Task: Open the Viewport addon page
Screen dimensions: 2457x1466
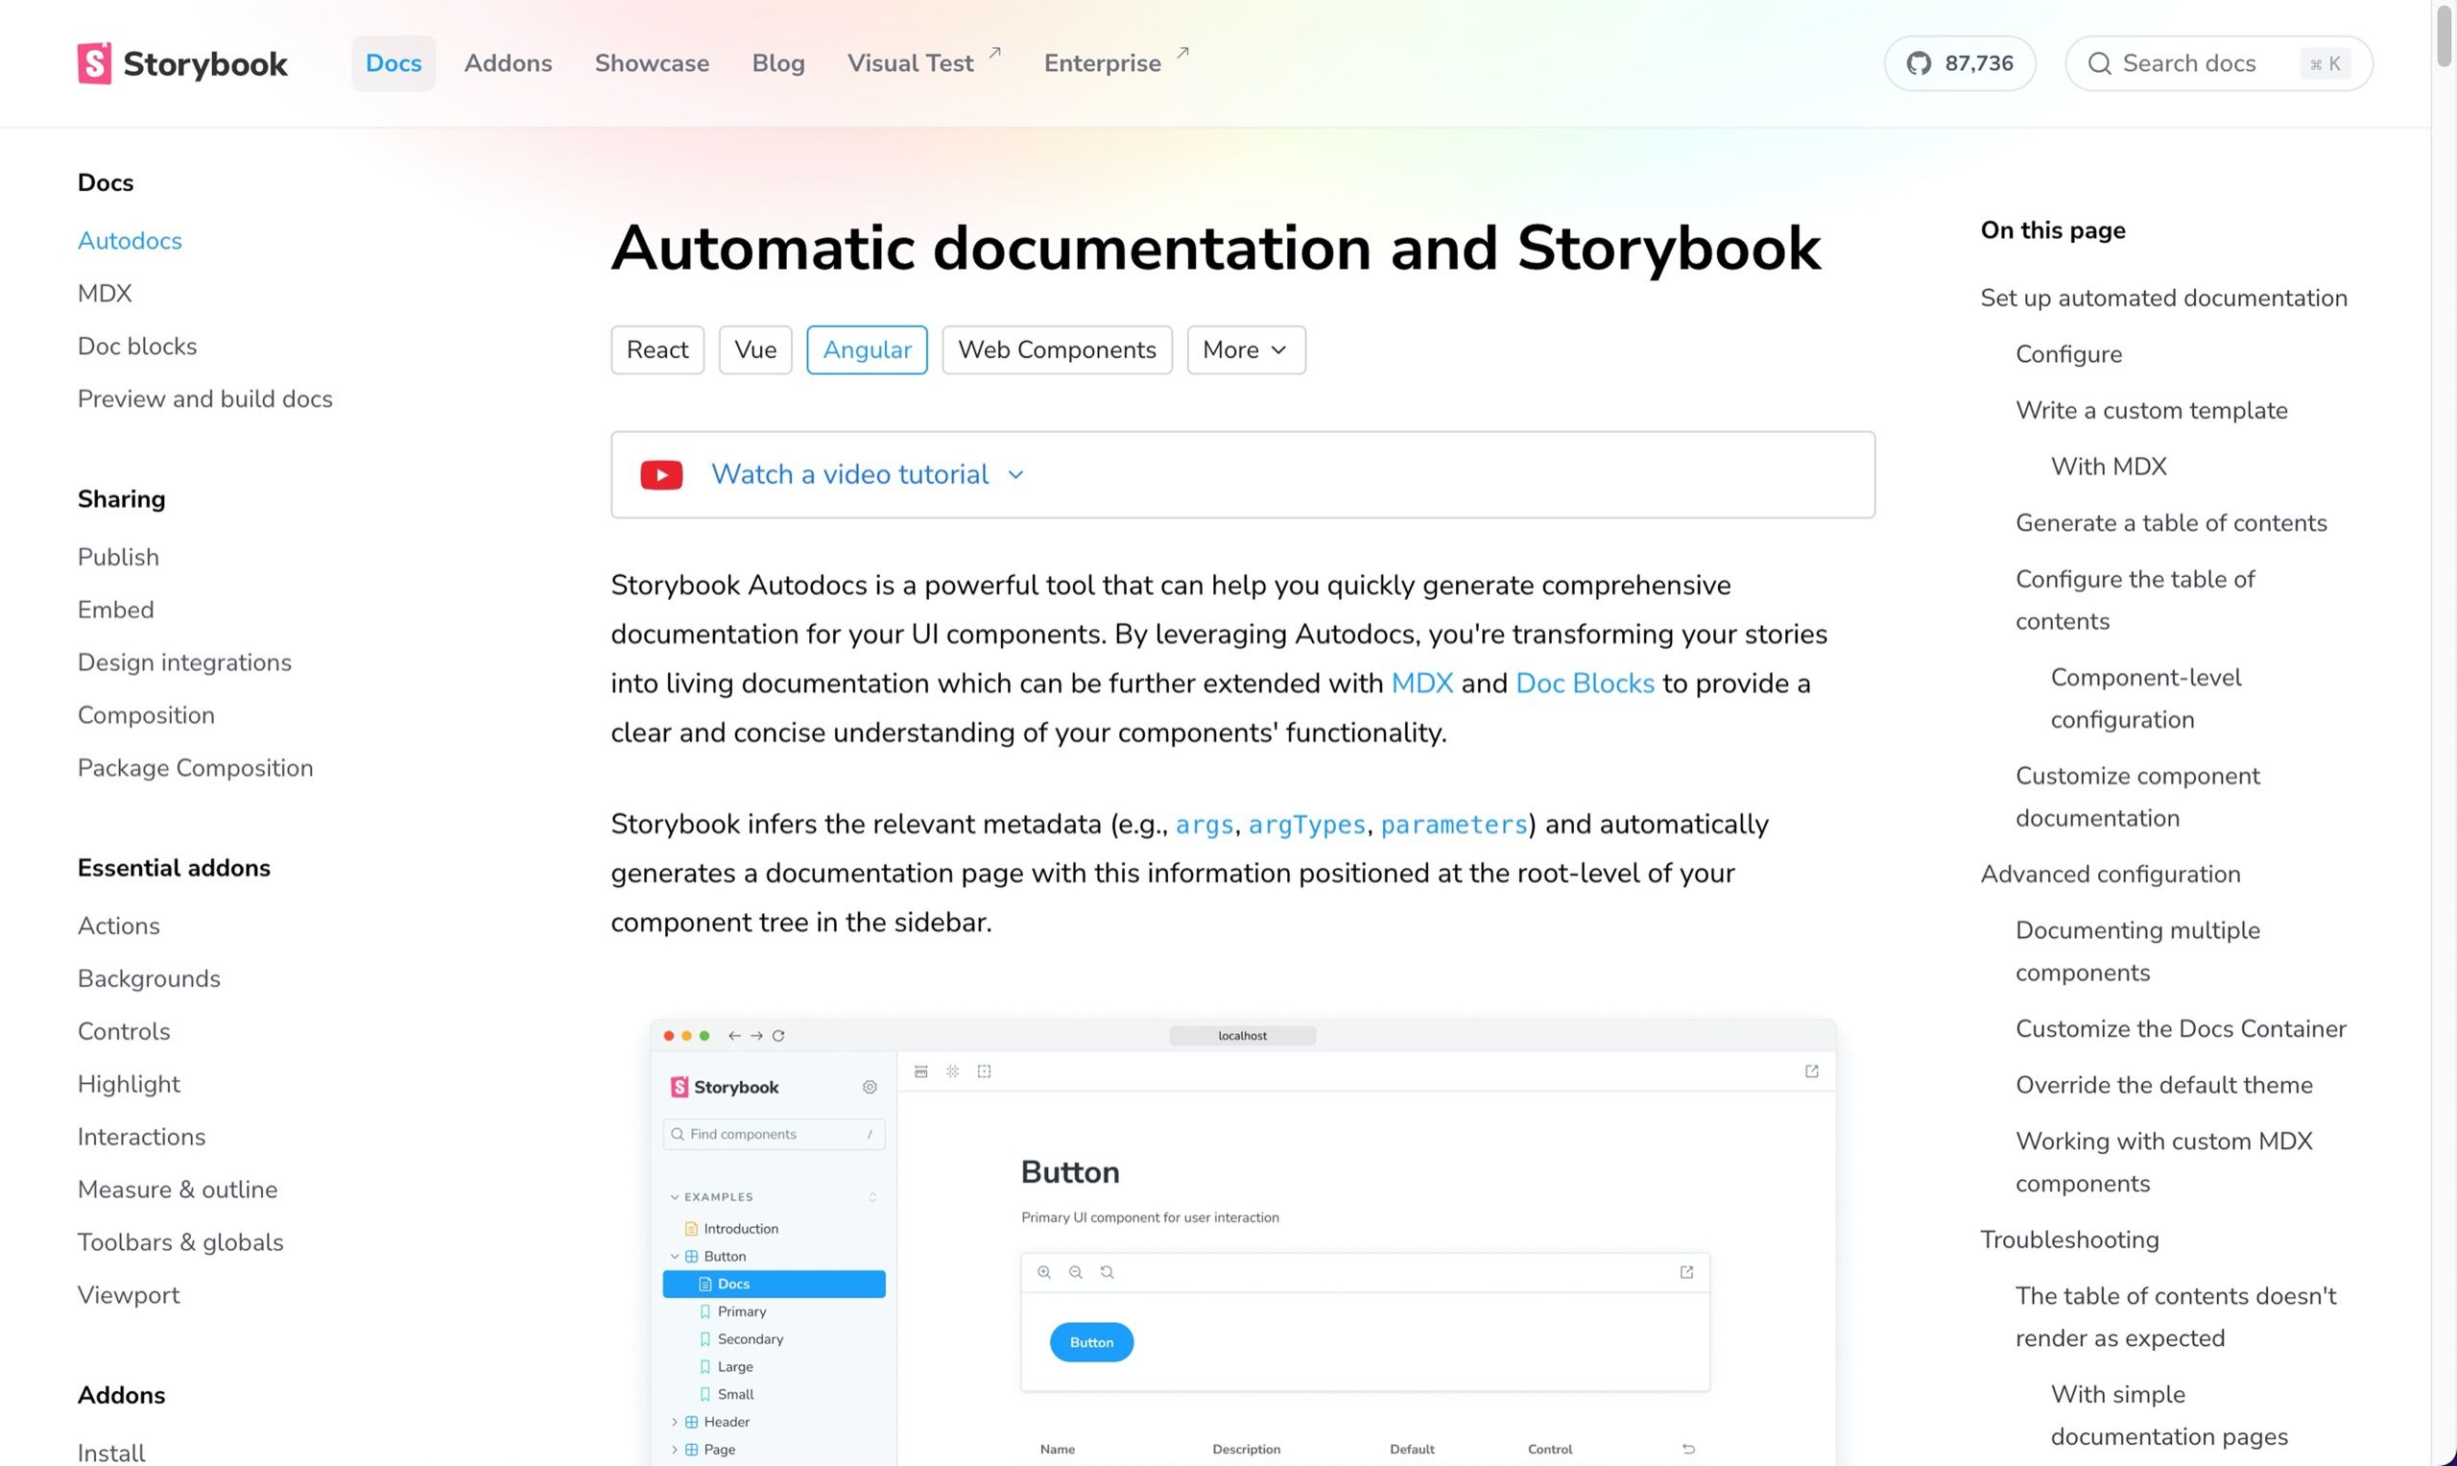Action: click(129, 1295)
